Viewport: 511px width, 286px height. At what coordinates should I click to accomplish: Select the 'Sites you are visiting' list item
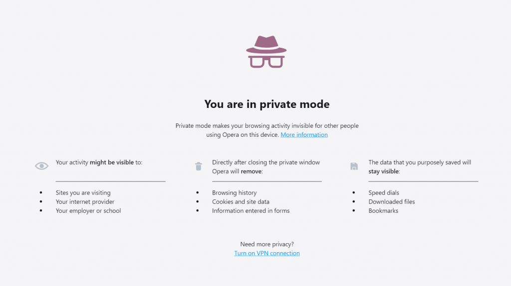tap(83, 192)
